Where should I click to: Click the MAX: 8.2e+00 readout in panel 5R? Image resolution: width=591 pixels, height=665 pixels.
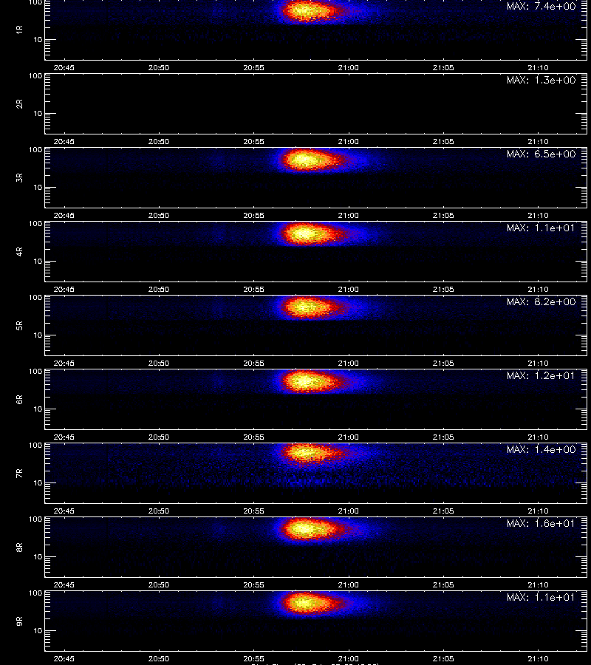(541, 302)
